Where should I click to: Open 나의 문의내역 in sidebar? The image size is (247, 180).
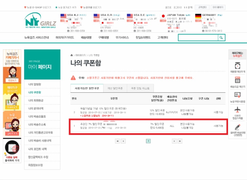[x=42, y=108]
